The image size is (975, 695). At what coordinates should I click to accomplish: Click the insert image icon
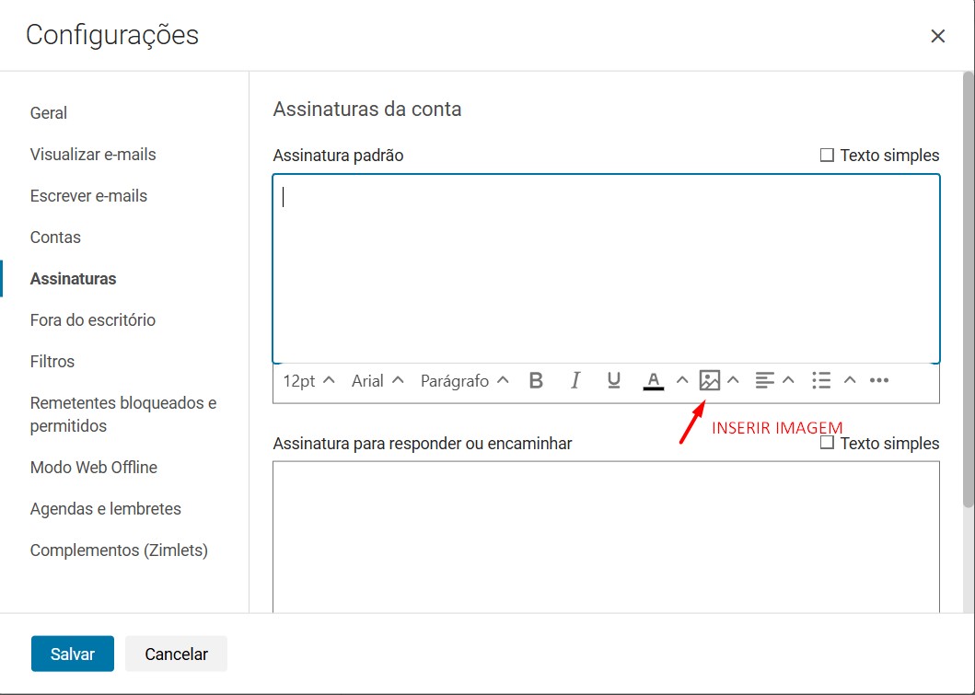click(x=709, y=380)
